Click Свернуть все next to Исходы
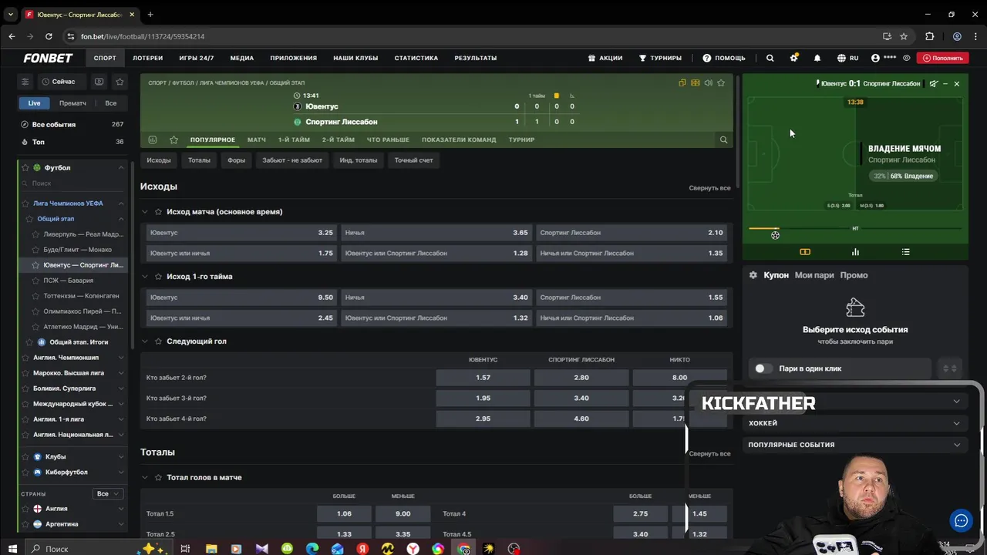 pyautogui.click(x=709, y=188)
